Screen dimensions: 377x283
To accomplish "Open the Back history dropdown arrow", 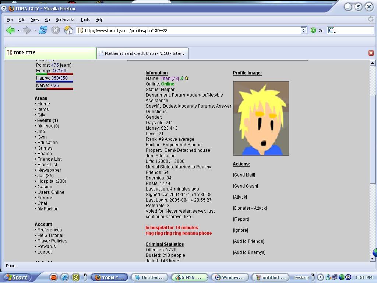I will pyautogui.click(x=18, y=30).
